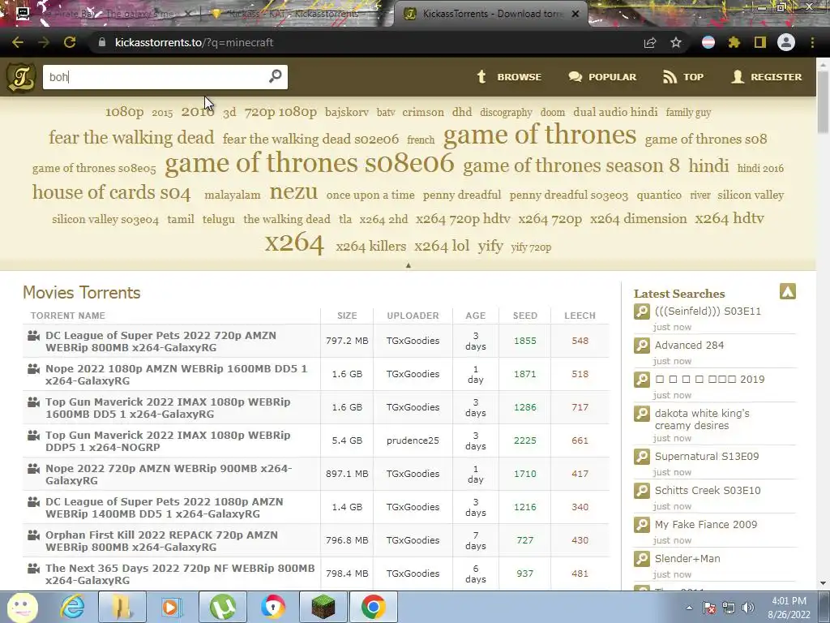Click the Movies Torrents heading
This screenshot has height=623, width=830.
click(82, 292)
